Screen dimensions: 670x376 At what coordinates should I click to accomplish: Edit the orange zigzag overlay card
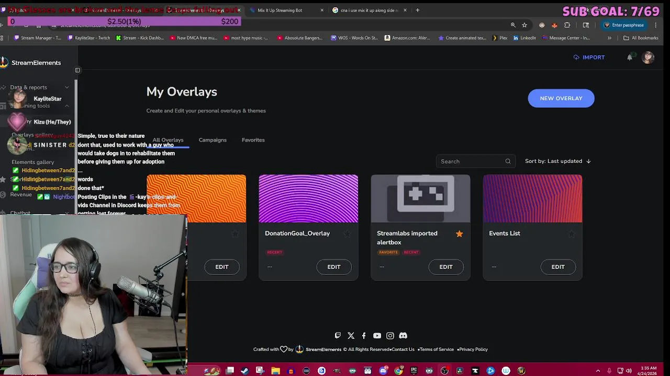point(222,267)
